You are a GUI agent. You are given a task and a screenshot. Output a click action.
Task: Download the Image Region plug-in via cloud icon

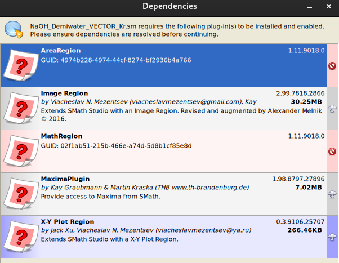(332, 109)
